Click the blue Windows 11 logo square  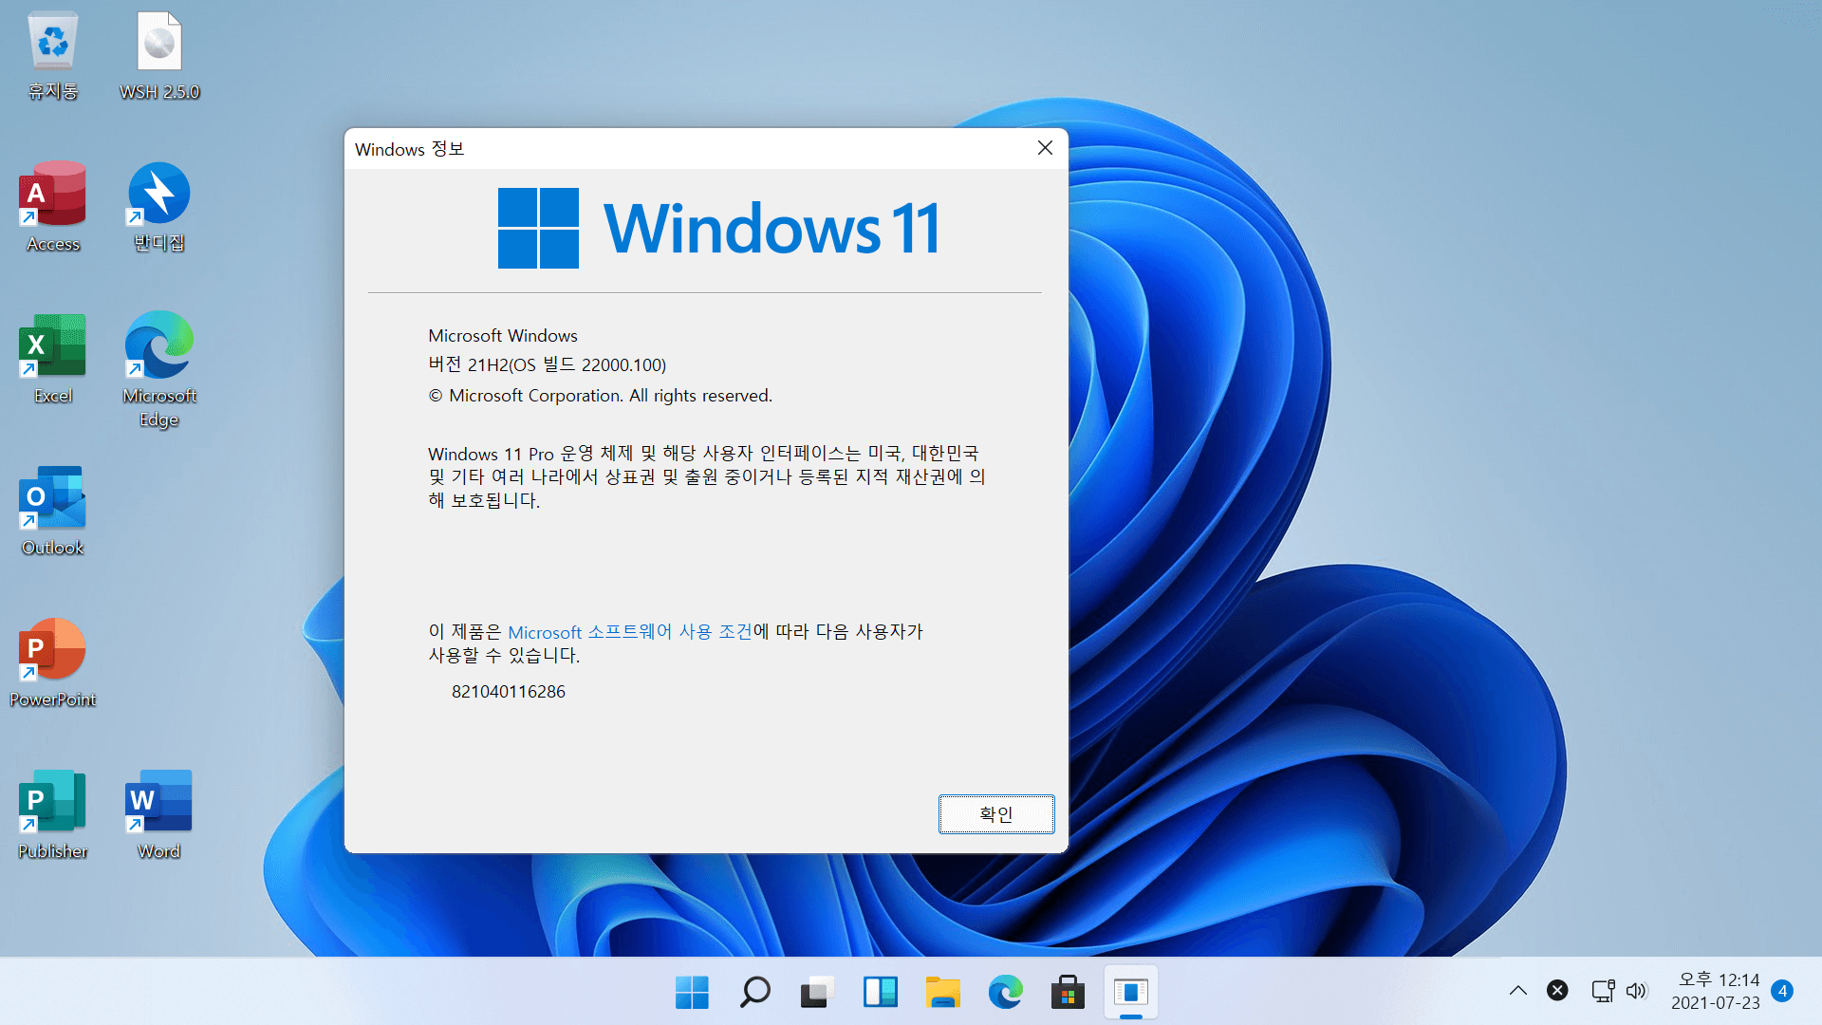point(538,228)
